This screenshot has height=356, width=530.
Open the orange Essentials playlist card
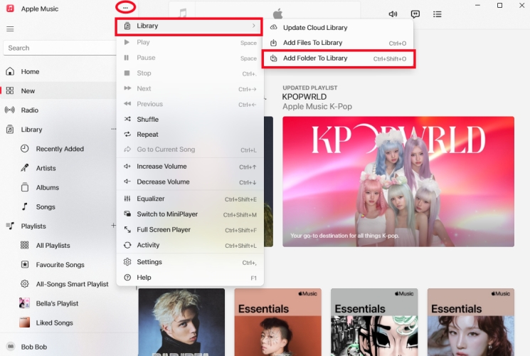(278, 322)
